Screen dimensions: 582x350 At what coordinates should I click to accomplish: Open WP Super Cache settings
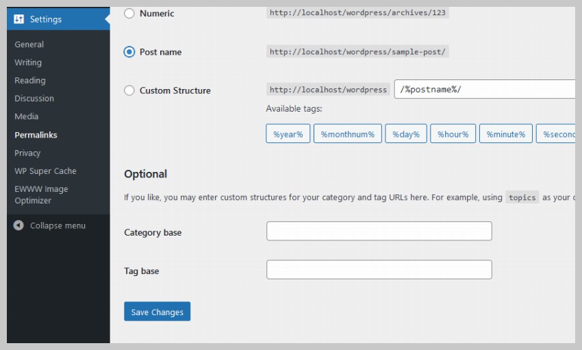click(45, 171)
